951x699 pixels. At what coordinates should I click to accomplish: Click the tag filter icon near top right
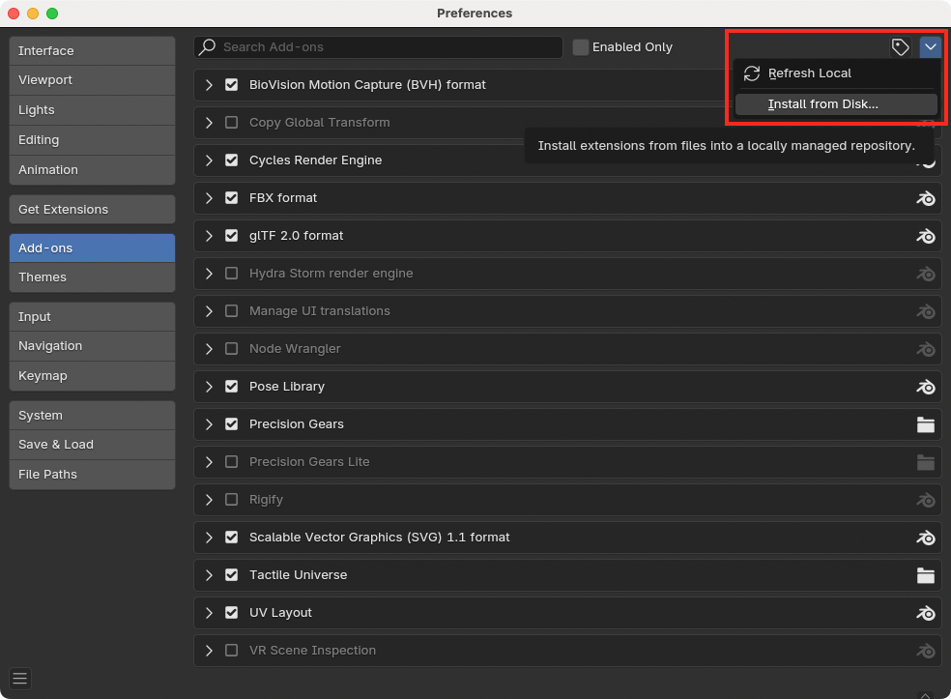coord(900,46)
